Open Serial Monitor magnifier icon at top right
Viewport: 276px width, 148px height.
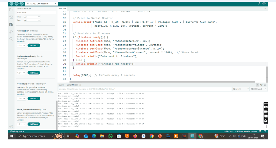(264, 4)
